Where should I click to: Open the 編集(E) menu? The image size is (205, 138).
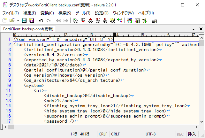click(30, 13)
